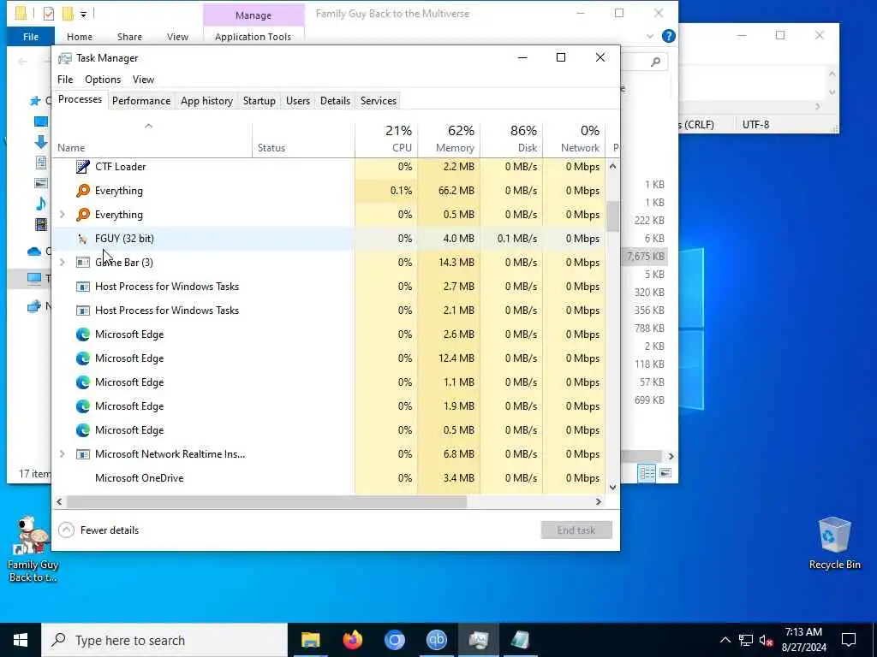Open the Quick Access Toolbar customize dropdown

coord(83,14)
